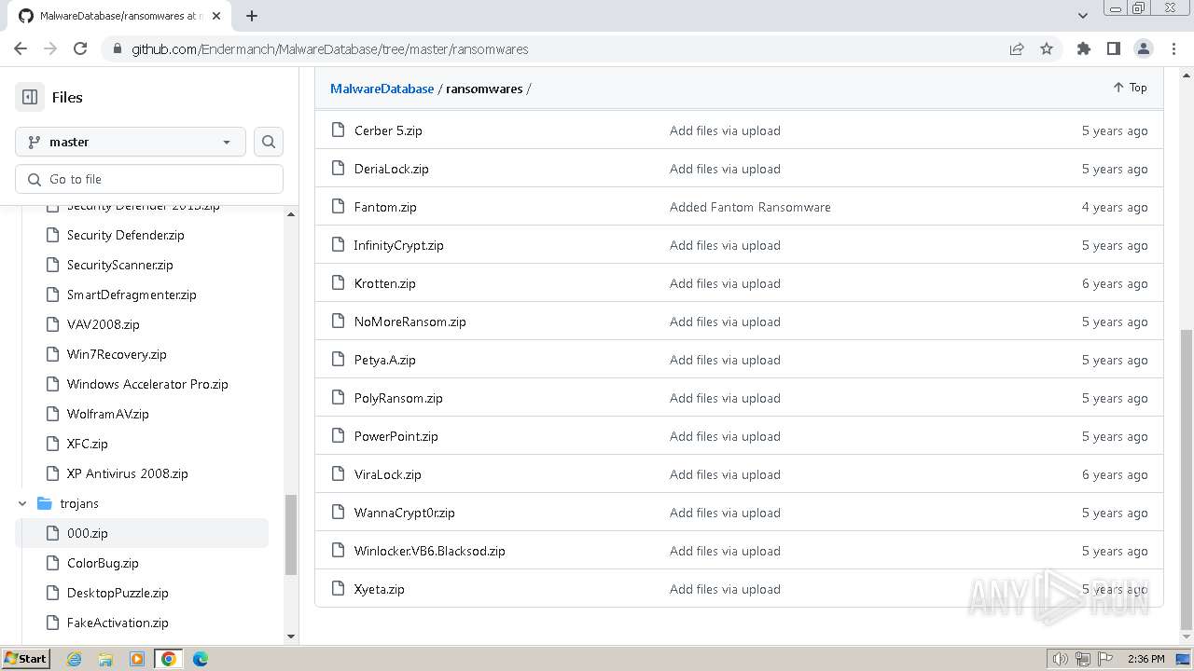Select Security Defender.zip in the file tree

pyautogui.click(x=126, y=235)
